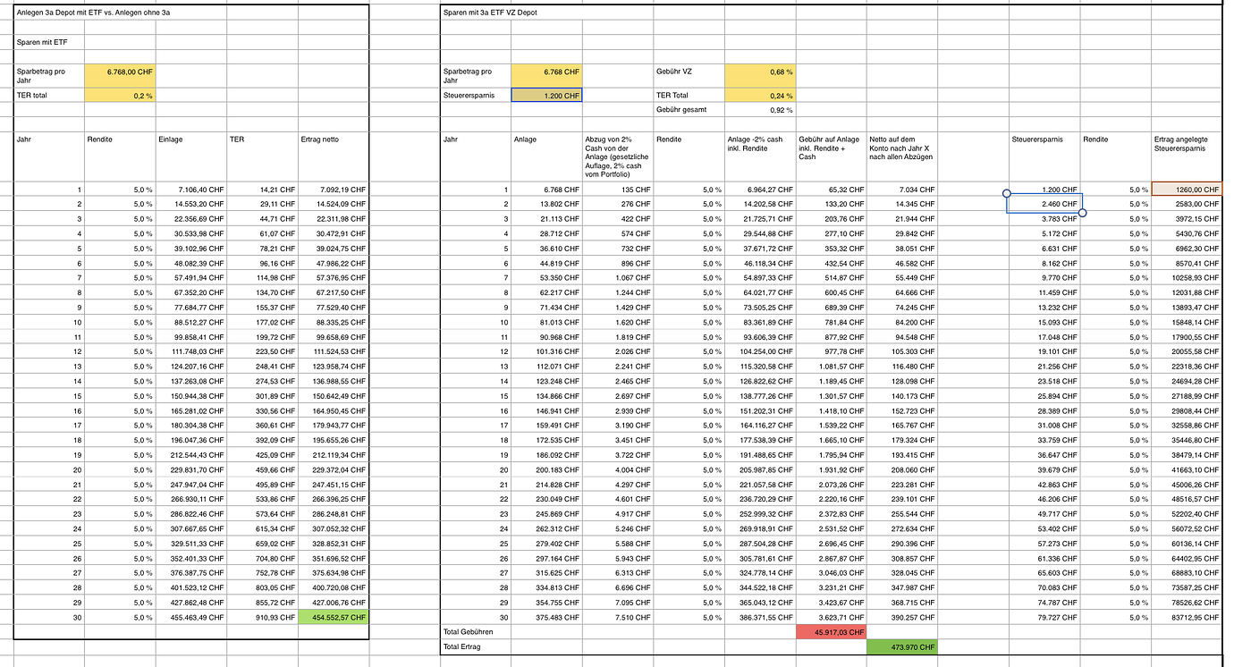This screenshot has height=667, width=1234.
Task: Select the "Einlage" column header
Action: (191, 156)
